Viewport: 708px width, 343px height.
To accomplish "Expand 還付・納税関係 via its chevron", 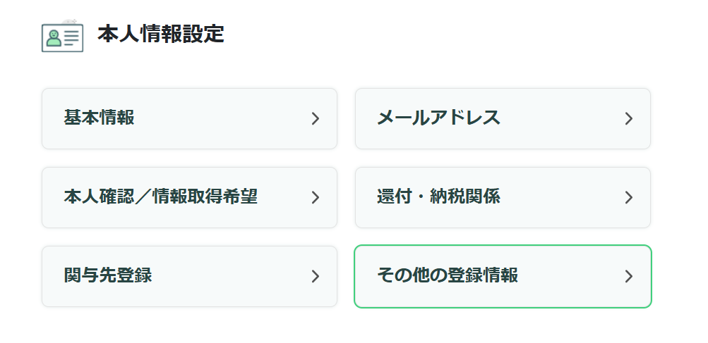I will pos(629,198).
